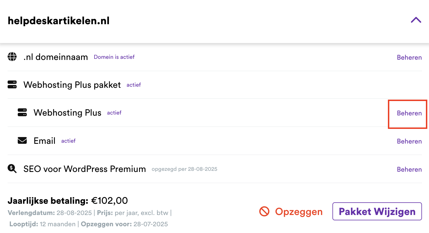The height and width of the screenshot is (233, 429).
Task: Click the Webhosting Plus pakket title
Action: point(72,85)
